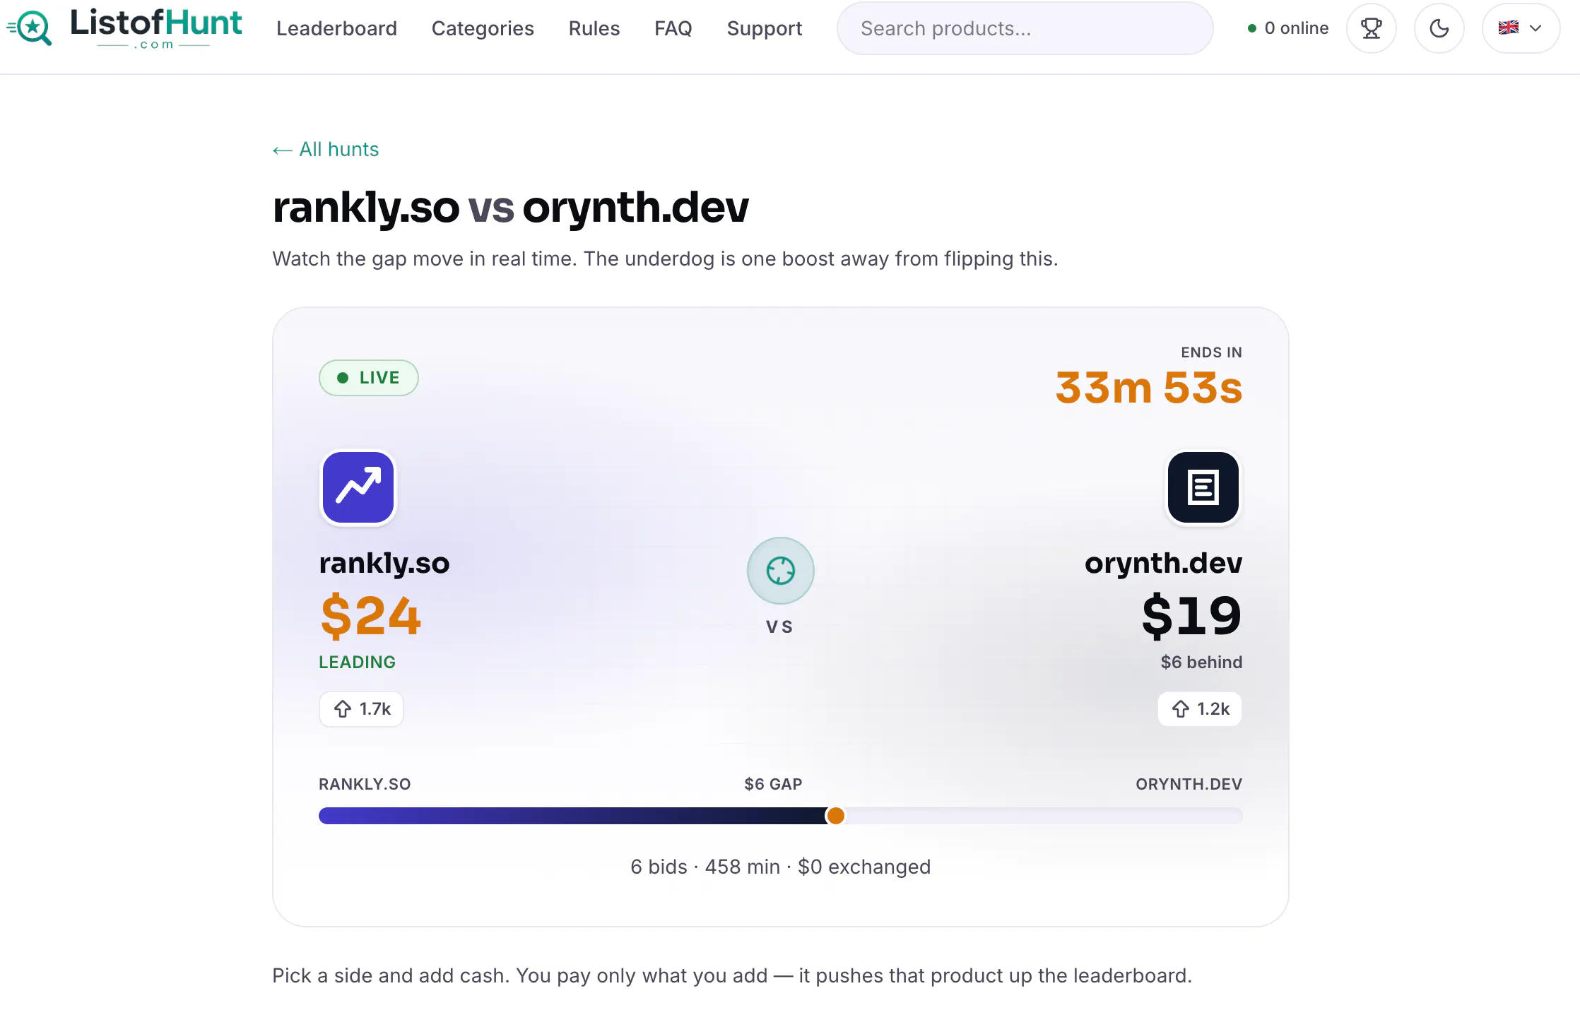Click the crosshair VS icon
Screen dimensions: 1580x1010
click(781, 571)
